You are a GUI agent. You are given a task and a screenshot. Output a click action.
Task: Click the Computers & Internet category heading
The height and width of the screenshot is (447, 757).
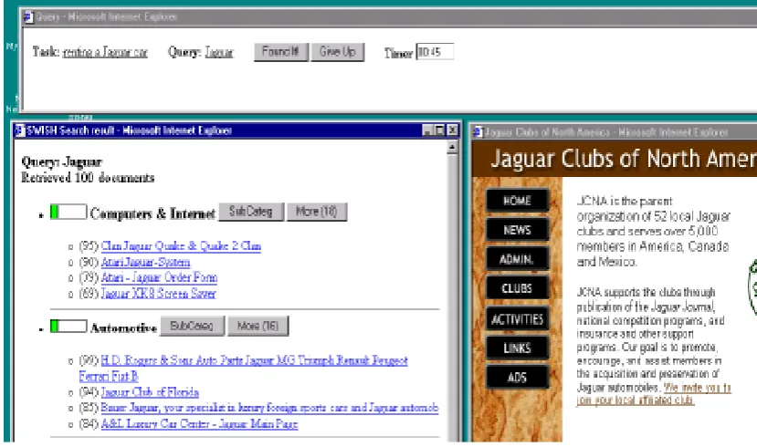point(152,213)
